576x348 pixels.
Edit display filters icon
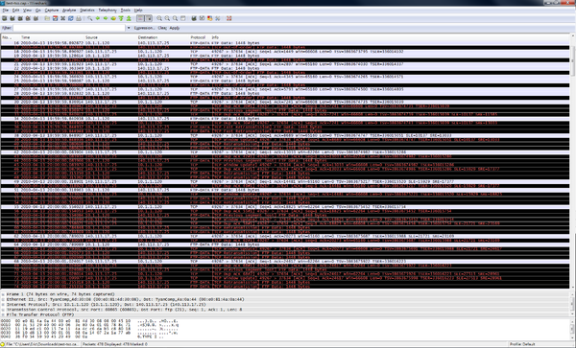click(202, 18)
